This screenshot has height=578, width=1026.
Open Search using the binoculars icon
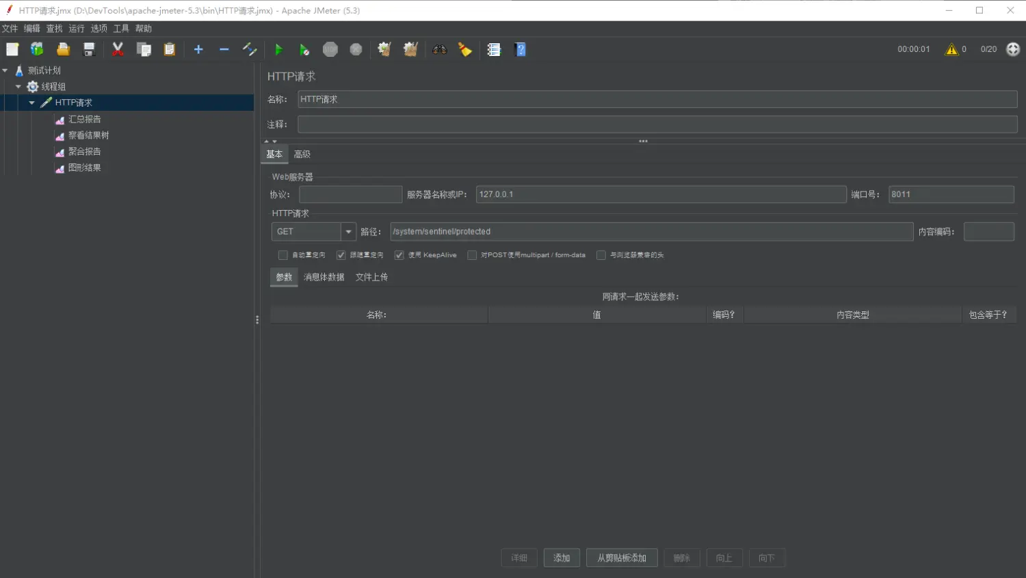(440, 49)
